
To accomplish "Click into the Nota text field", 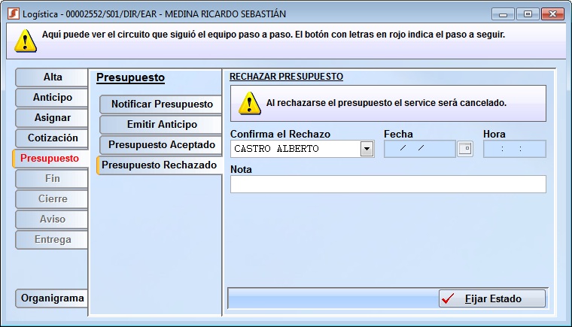I will 388,184.
